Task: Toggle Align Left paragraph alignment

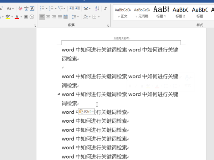Action: pos(42,17)
